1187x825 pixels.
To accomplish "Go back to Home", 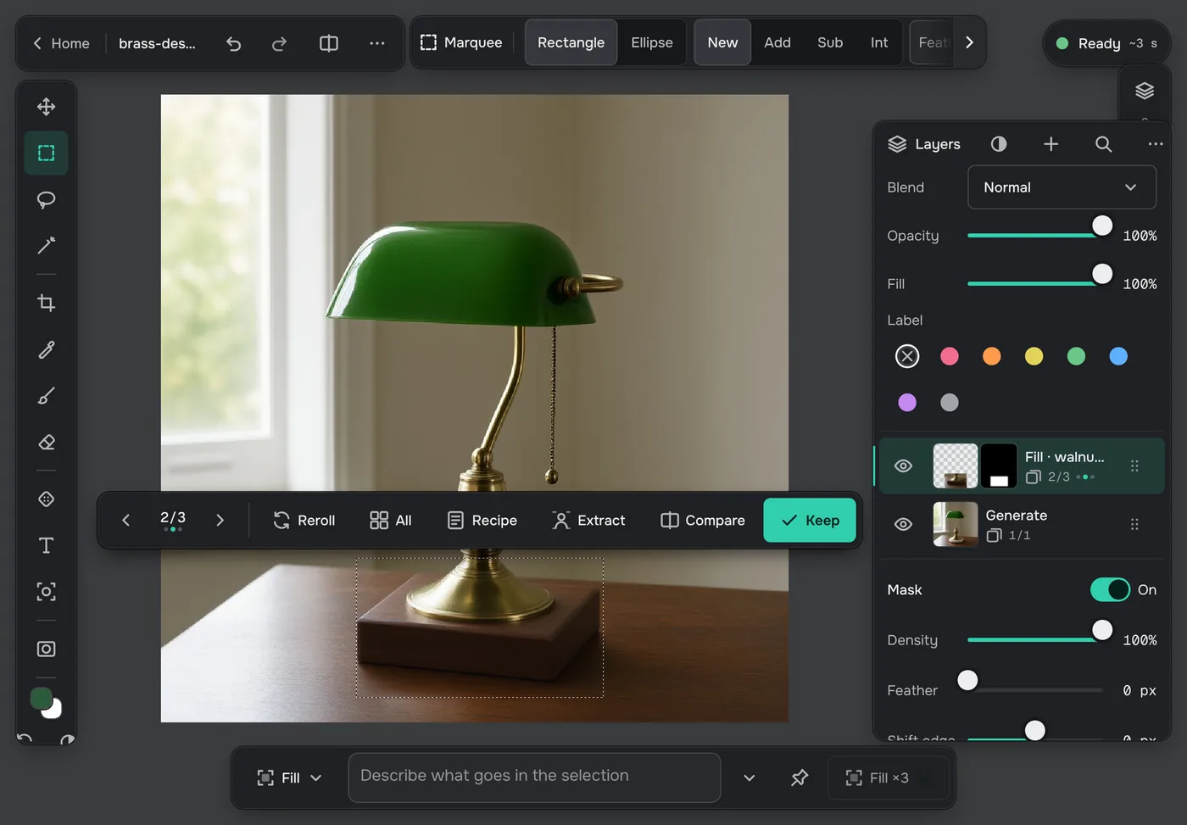I will 61,43.
